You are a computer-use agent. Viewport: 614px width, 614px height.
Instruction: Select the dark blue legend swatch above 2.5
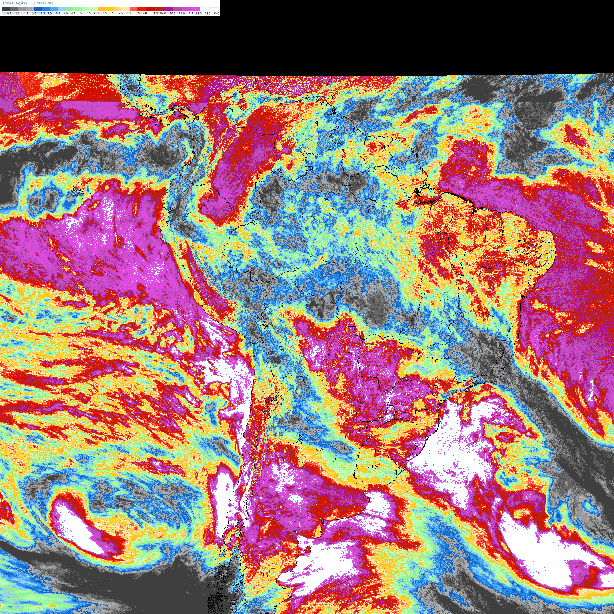pos(38,9)
